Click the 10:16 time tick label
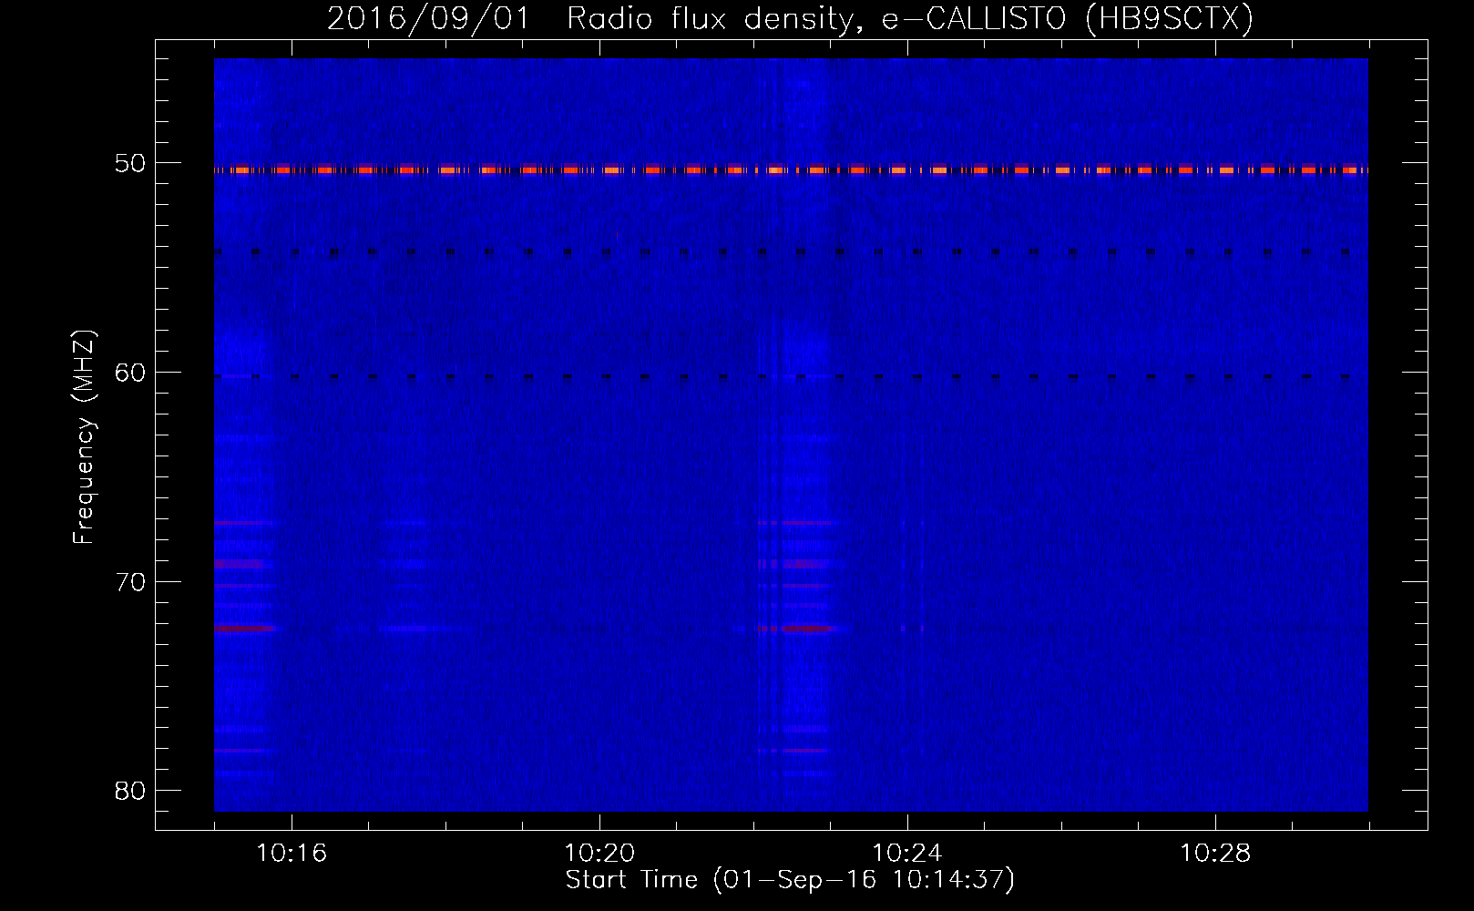The image size is (1474, 911). click(292, 854)
